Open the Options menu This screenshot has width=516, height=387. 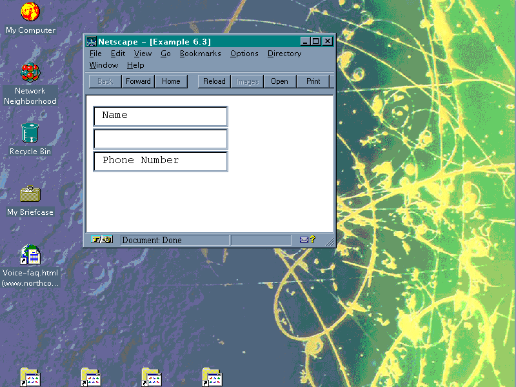click(x=244, y=54)
